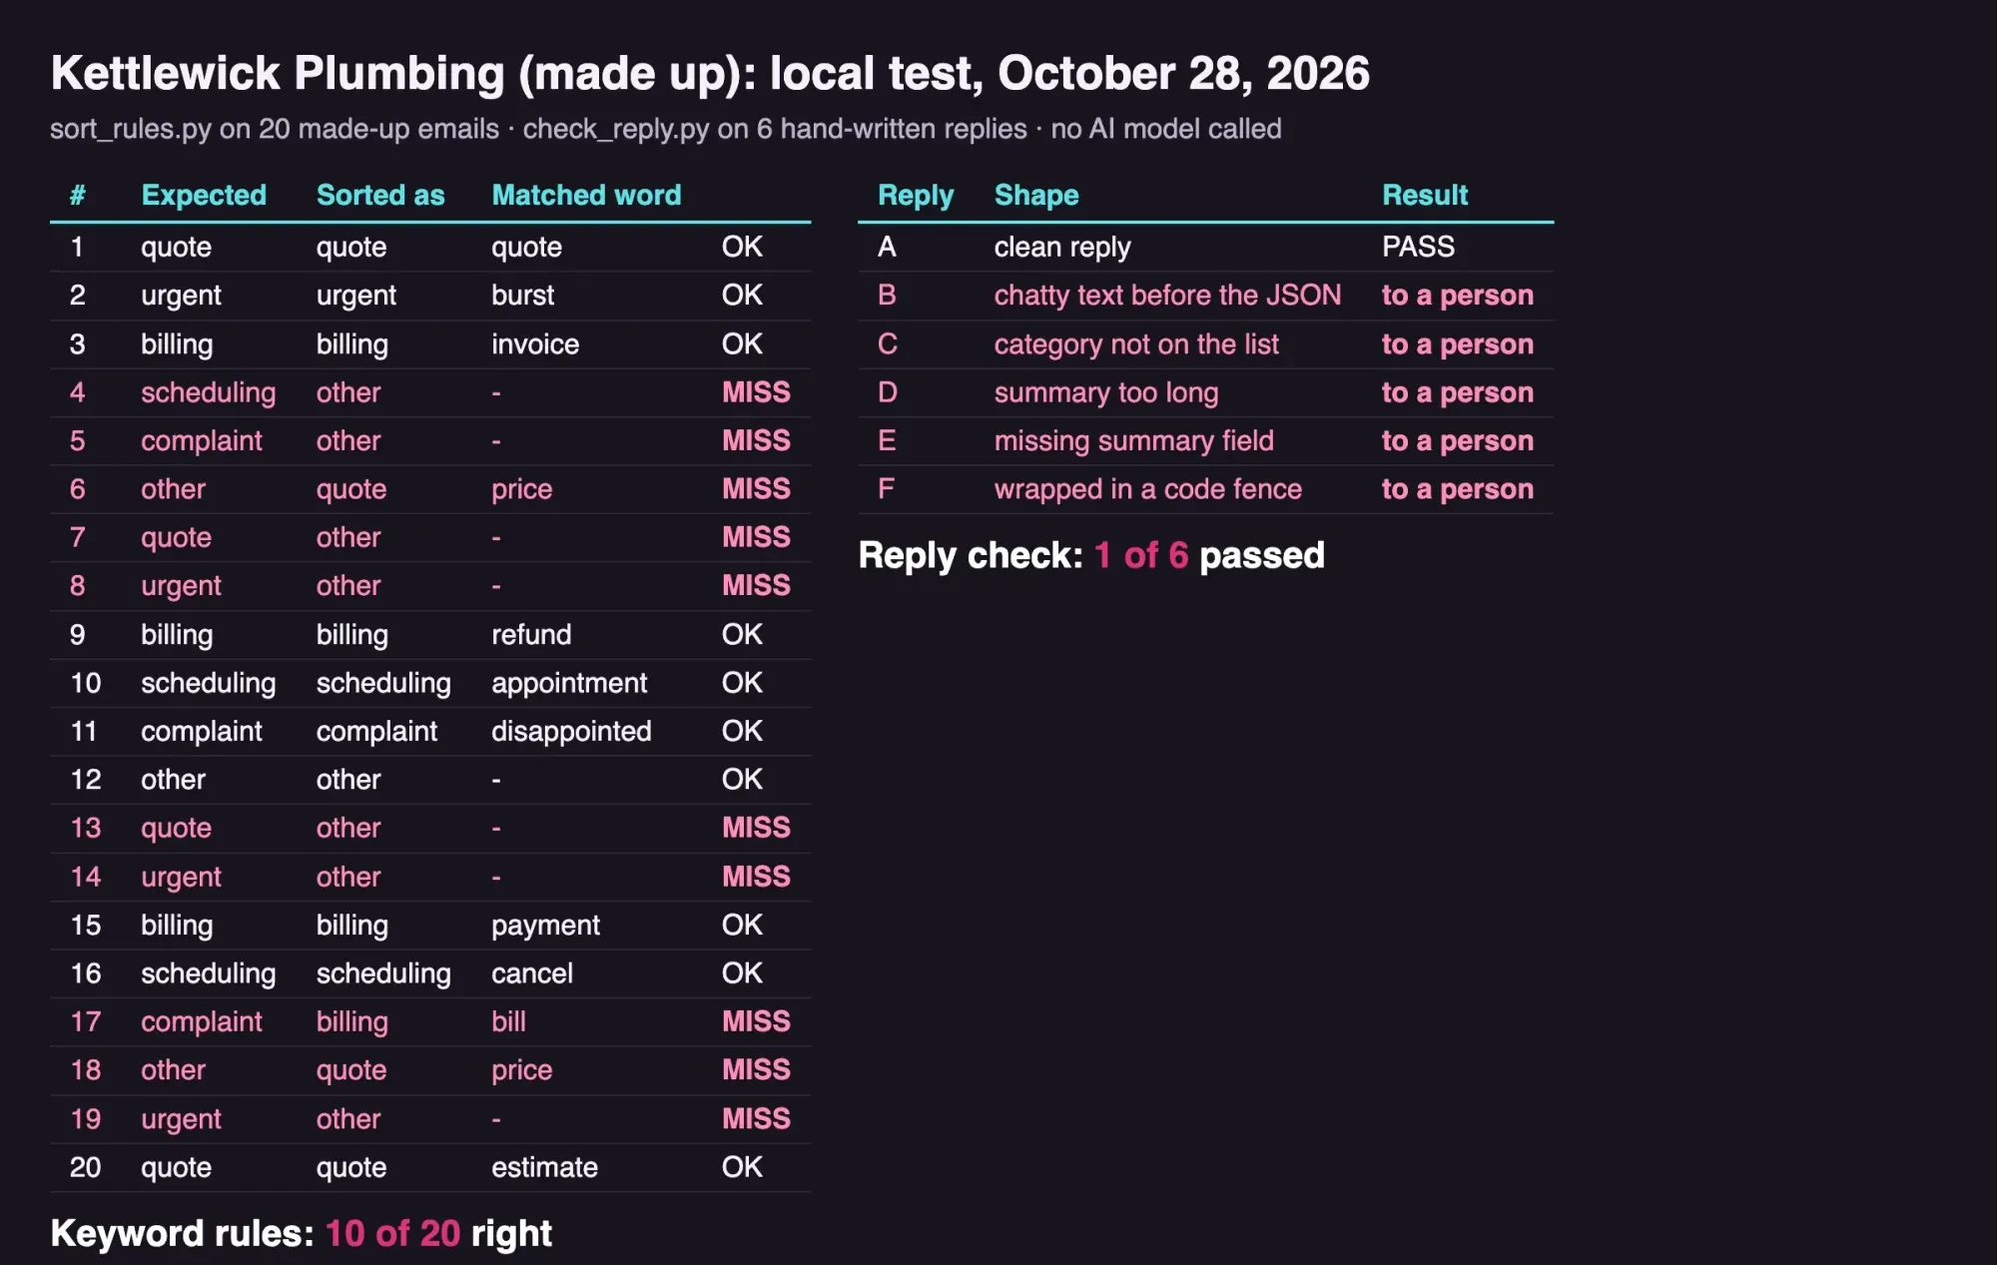Select the matched word 'burst' in row 2
The image size is (1997, 1265).
[522, 296]
